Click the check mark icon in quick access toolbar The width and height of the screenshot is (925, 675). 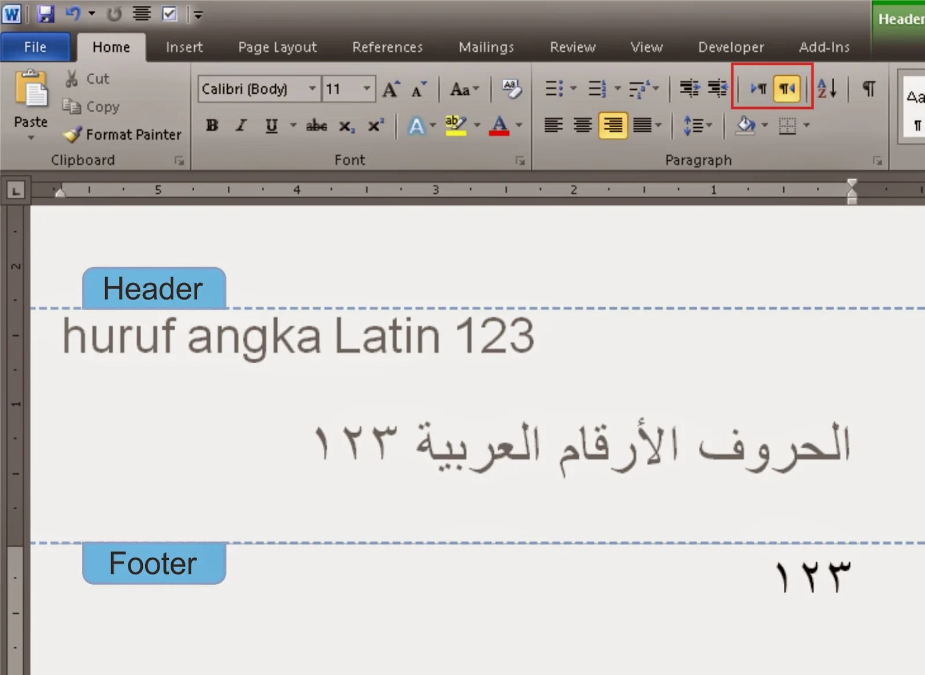point(169,13)
